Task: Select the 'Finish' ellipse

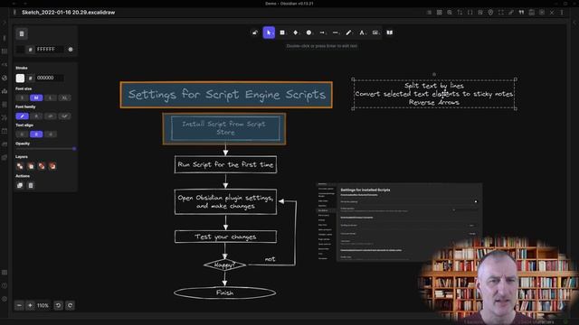Action: click(x=225, y=292)
